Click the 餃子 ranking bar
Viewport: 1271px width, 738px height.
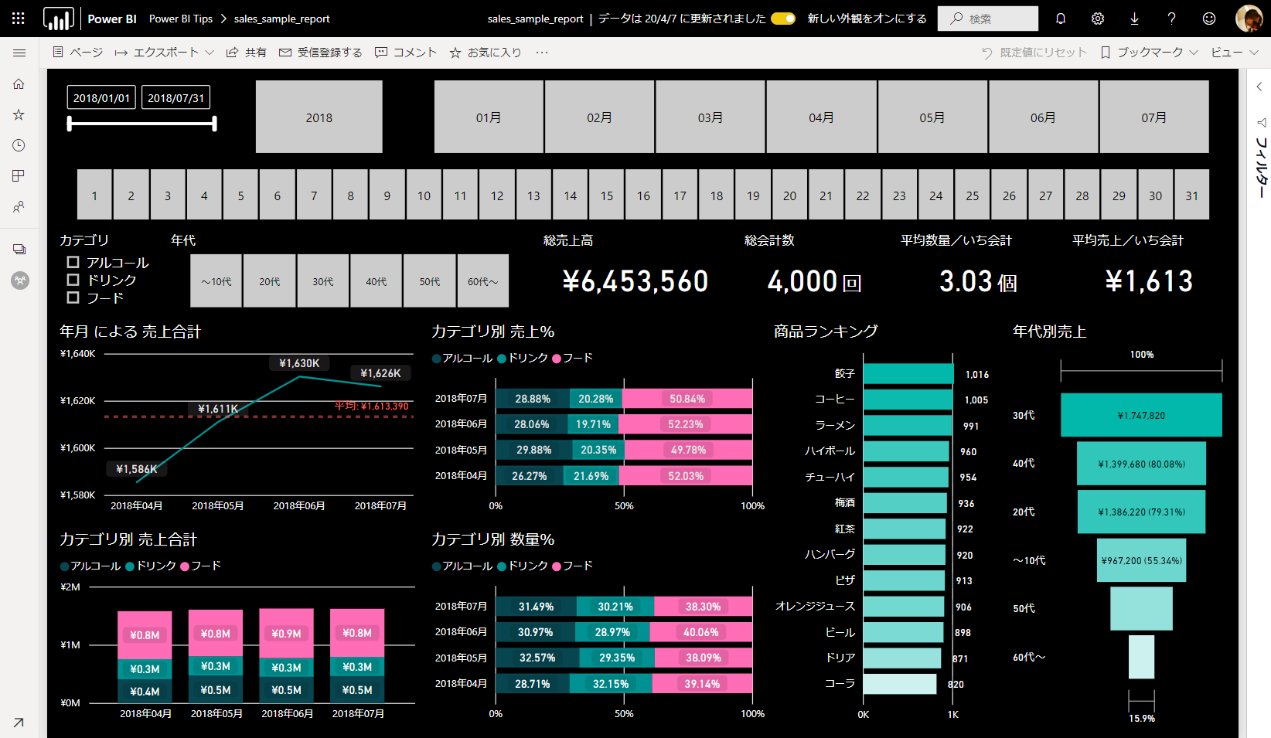tap(908, 374)
